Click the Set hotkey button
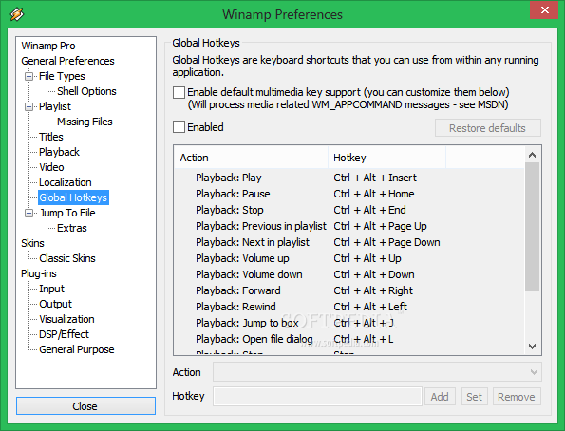The width and height of the screenshot is (565, 431). tap(474, 397)
